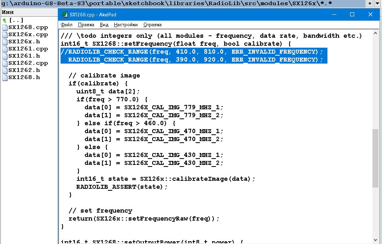Expand the directory history dropdown arrow
This screenshot has width=382, height=244.
378,4
